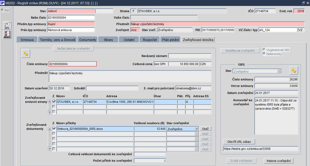Click the application logo in title bar
The width and height of the screenshot is (310, 166).
pos(2,3)
